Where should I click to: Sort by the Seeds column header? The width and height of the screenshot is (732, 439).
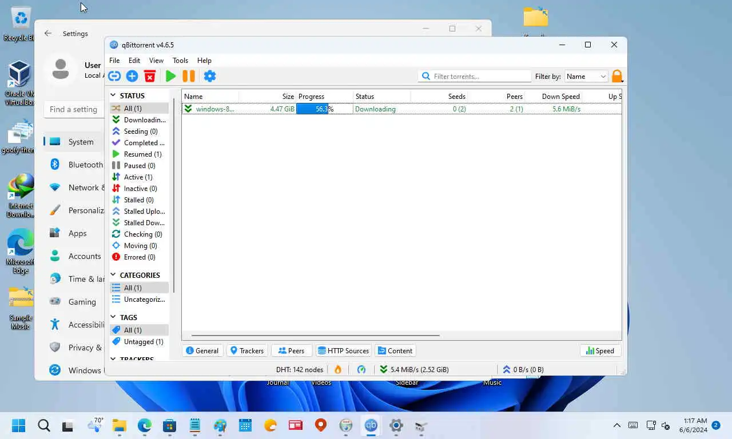(439, 96)
